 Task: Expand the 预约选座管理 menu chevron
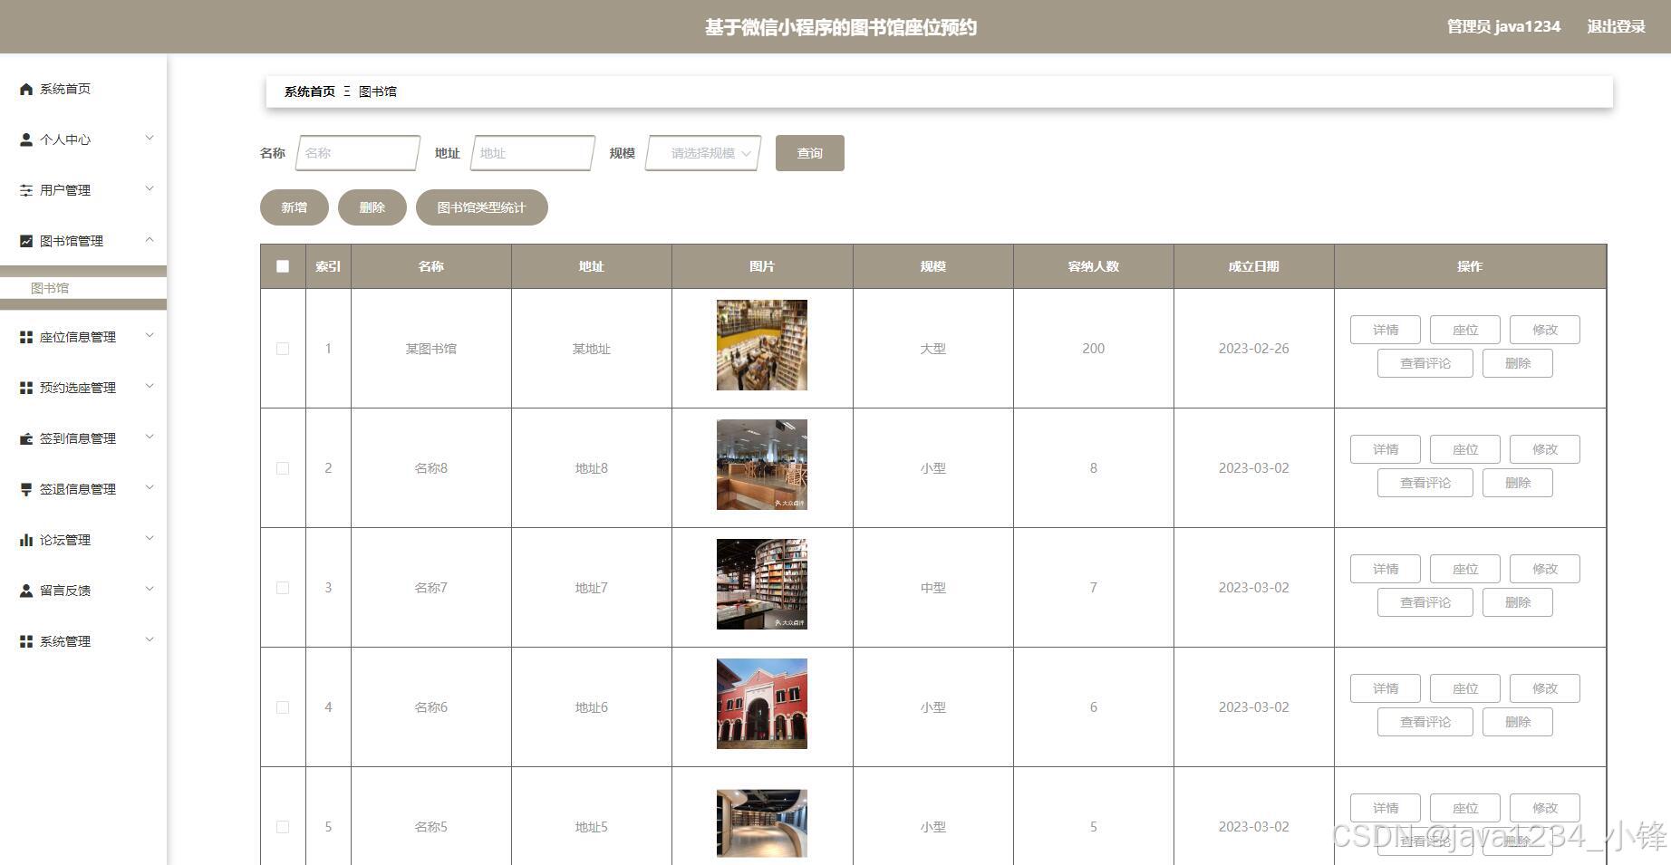point(150,387)
